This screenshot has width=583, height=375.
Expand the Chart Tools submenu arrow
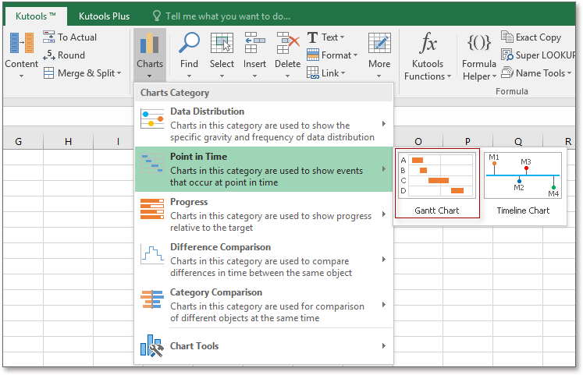384,346
